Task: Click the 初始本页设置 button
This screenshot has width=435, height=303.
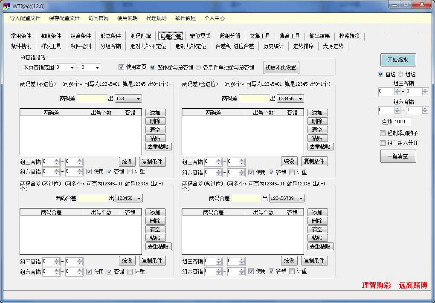Action: coord(281,67)
